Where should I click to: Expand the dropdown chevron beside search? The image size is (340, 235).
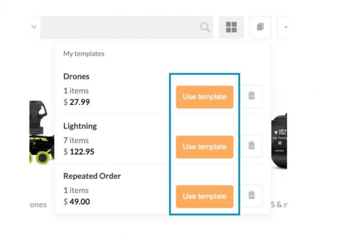[x=34, y=27]
